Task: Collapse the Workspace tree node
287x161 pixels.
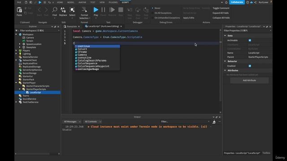Action: point(16,34)
